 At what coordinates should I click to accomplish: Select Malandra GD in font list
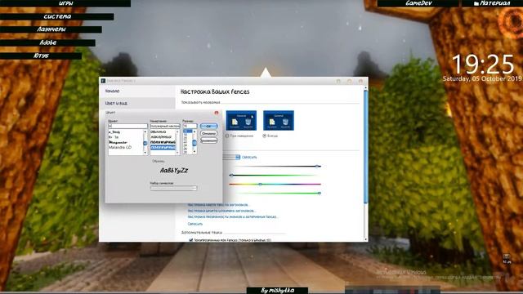point(120,147)
